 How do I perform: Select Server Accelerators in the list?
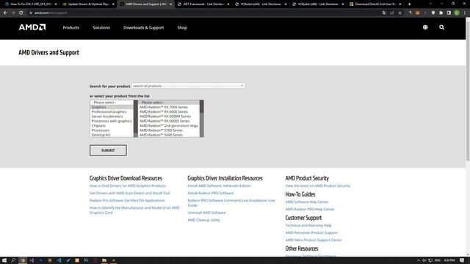pyautogui.click(x=112, y=117)
